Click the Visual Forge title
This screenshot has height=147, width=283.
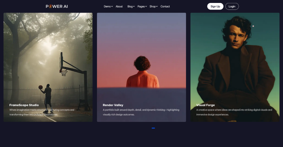coord(205,105)
